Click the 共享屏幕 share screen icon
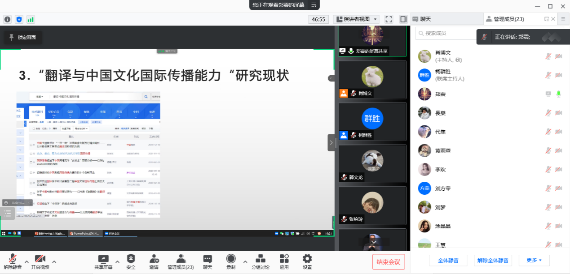The height and width of the screenshot is (274, 570). [x=103, y=259]
